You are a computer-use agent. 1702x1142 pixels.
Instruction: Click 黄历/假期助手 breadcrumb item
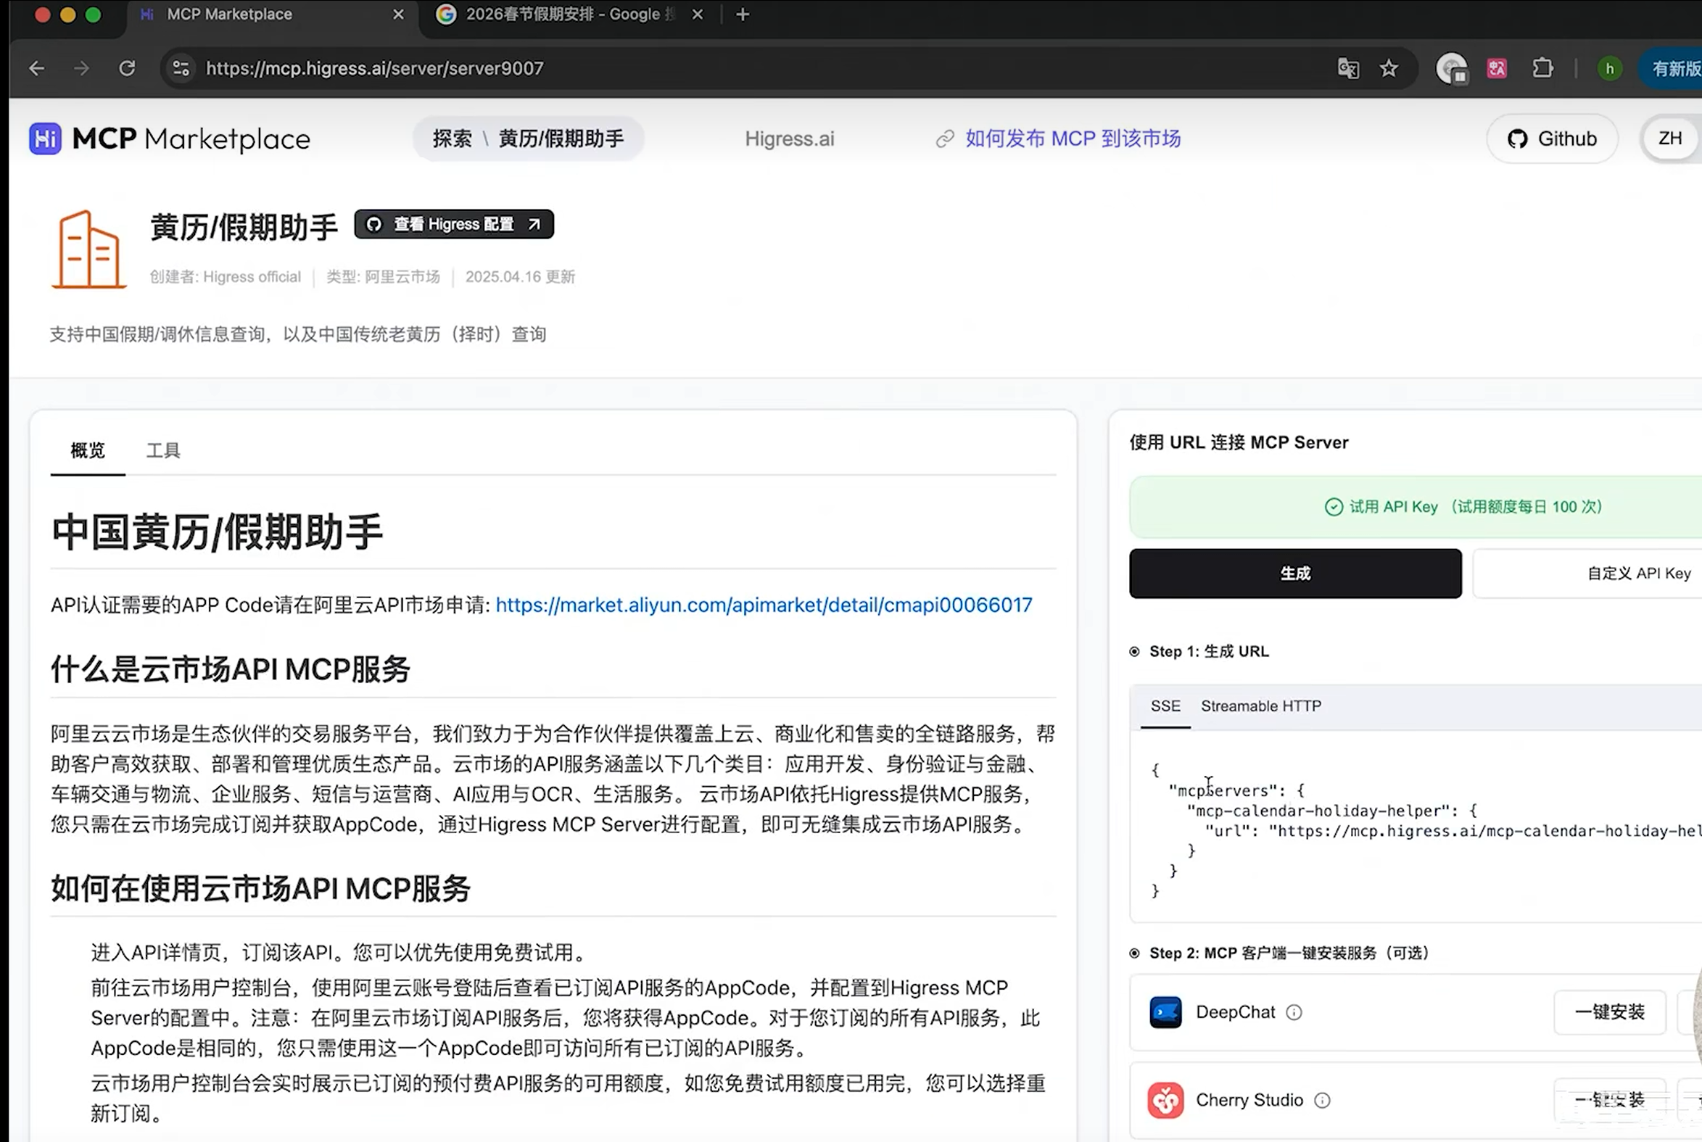coord(561,138)
